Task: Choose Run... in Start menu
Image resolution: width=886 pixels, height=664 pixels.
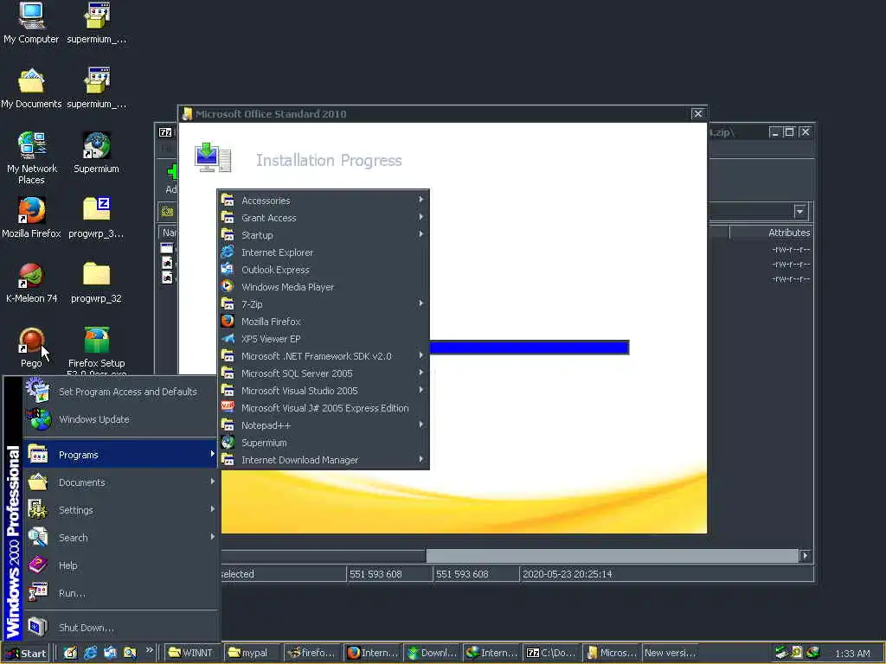Action: click(x=120, y=593)
